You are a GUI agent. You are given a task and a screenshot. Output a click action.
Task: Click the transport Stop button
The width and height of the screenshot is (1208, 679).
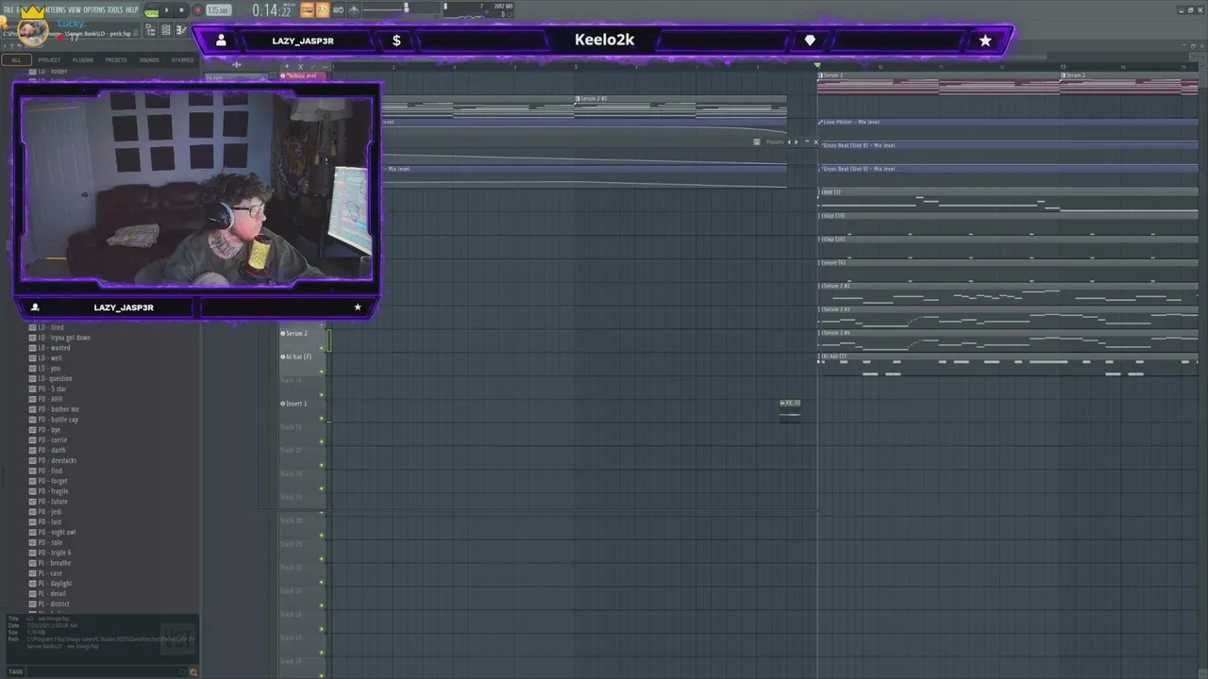[181, 10]
